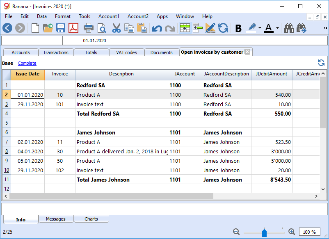This screenshot has height=239, width=329.
Task: Open the Edit menu
Action: click(x=25, y=16)
